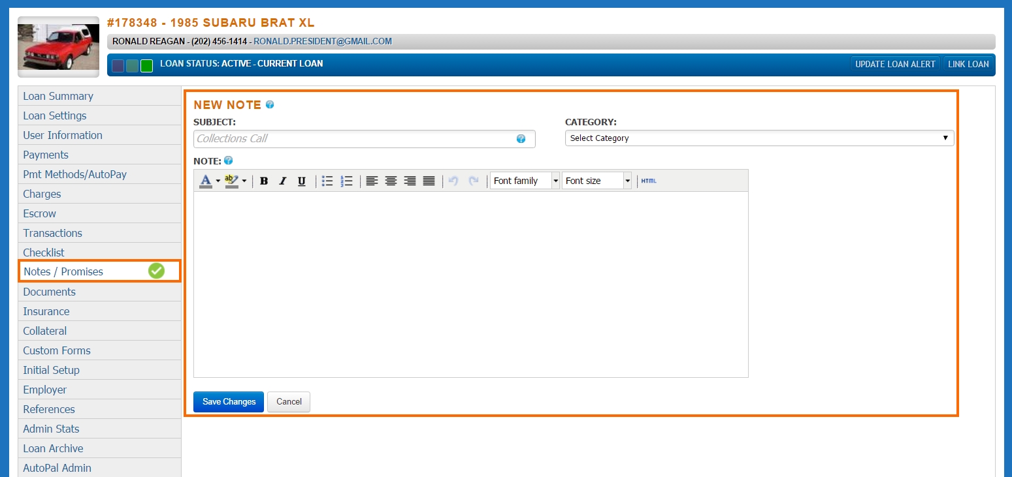Viewport: 1012px width, 477px height.
Task: Open the highlight color dropdown arrow
Action: tap(244, 181)
